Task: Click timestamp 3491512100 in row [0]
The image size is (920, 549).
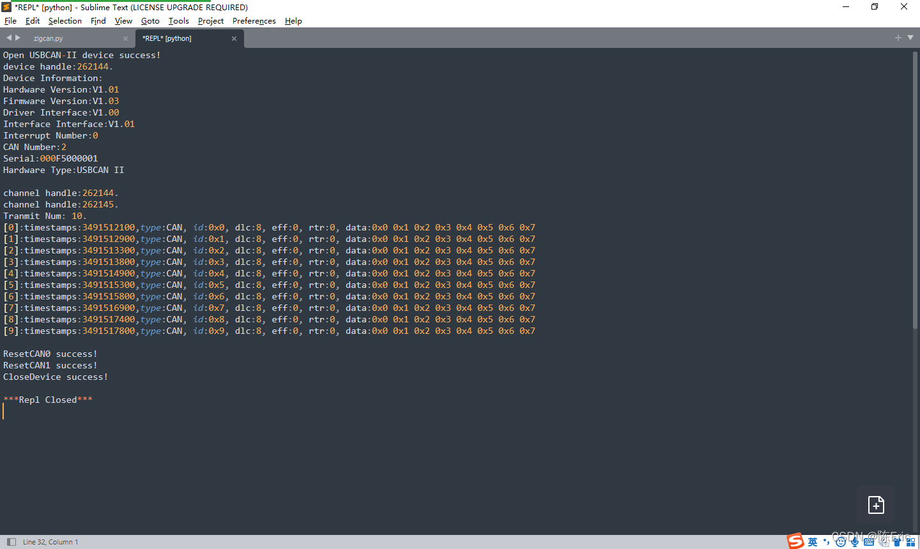Action: [109, 228]
